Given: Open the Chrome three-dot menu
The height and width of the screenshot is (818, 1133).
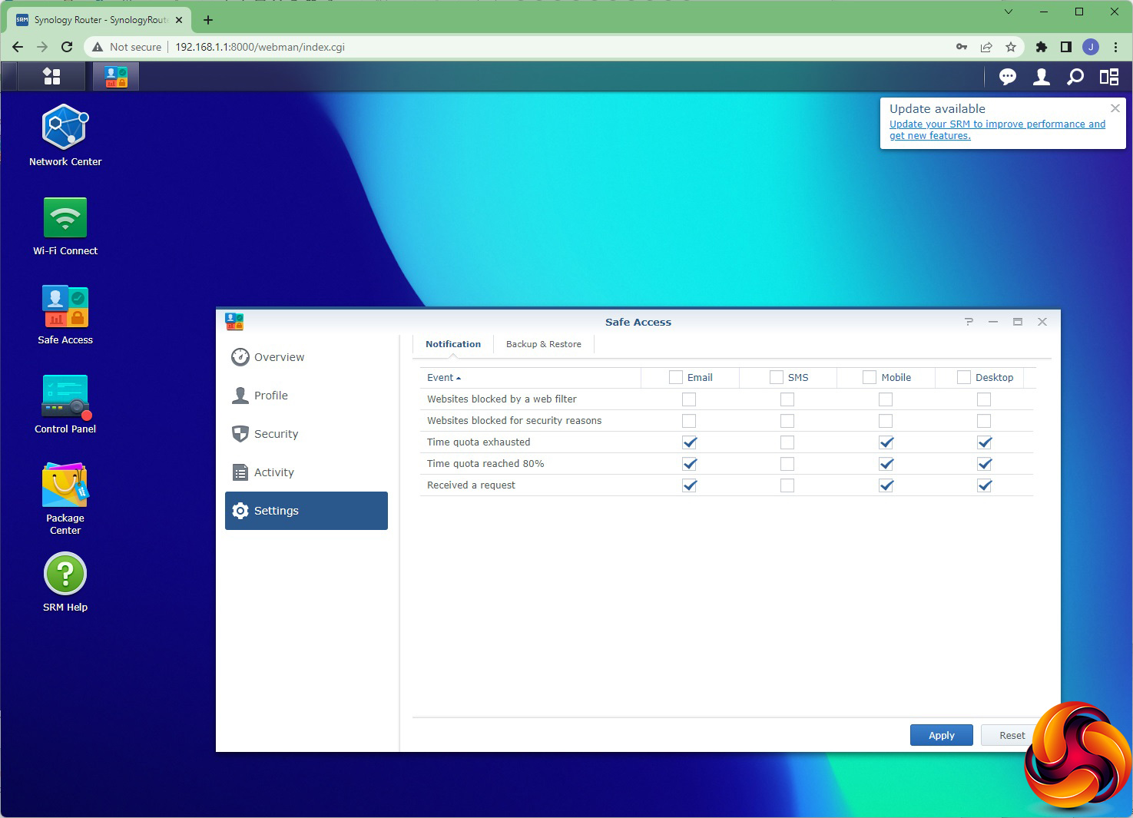Looking at the screenshot, I should [x=1115, y=47].
